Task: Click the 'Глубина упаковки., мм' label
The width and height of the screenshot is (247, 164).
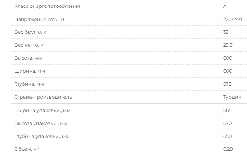Action: (x=42, y=136)
